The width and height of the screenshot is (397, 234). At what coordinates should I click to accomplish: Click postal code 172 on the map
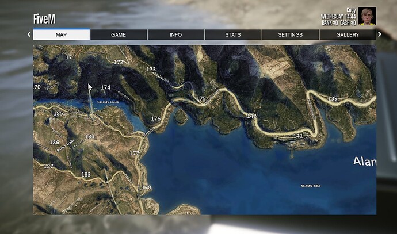point(119,62)
